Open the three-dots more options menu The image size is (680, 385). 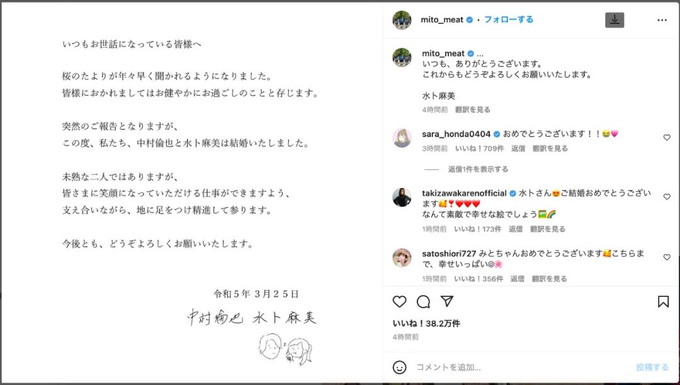[662, 20]
